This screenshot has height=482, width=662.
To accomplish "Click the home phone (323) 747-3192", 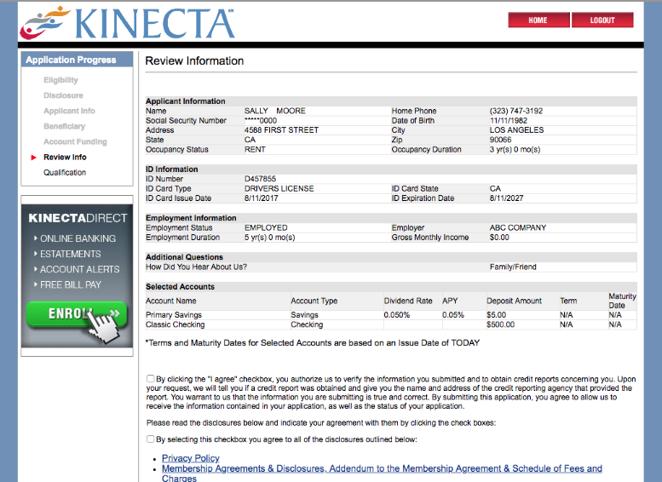I will (516, 111).
